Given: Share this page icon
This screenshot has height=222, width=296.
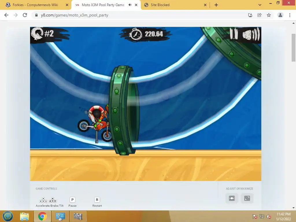Looking at the screenshot, I should (260, 15).
